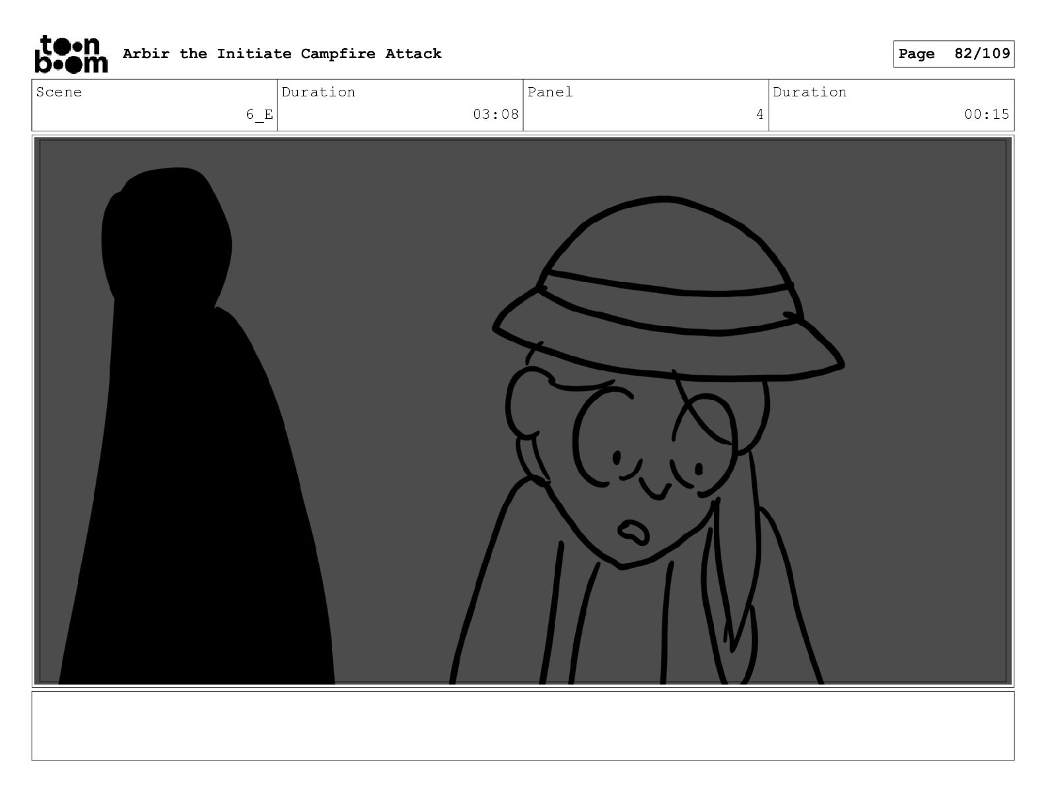Select the panel number '4'
The image size is (1046, 808).
pyautogui.click(x=760, y=114)
